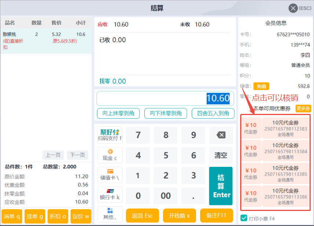Click 品名 column header
This screenshot has width=314, height=226.
(10, 23)
